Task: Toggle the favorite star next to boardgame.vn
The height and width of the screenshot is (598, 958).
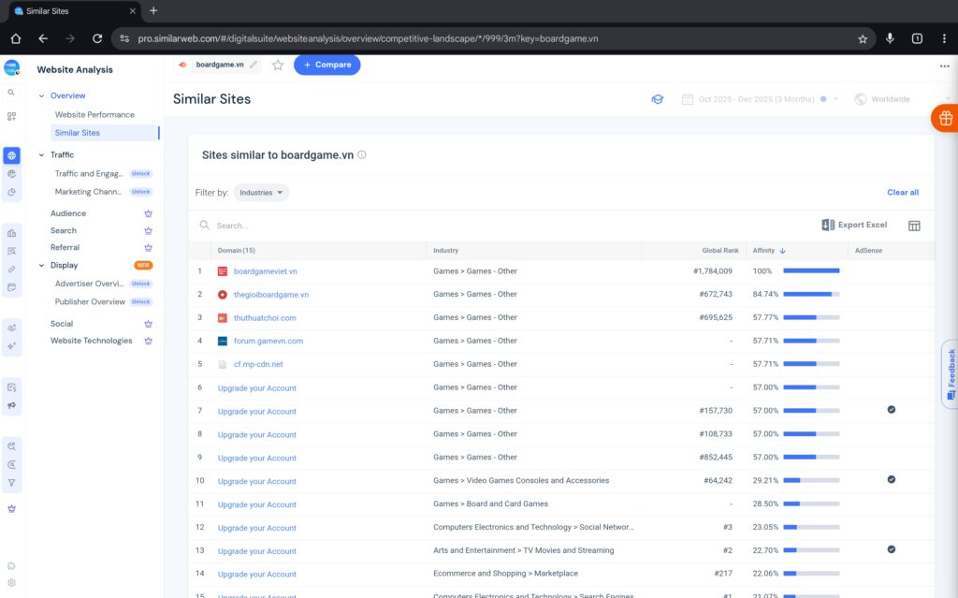Action: pyautogui.click(x=277, y=65)
